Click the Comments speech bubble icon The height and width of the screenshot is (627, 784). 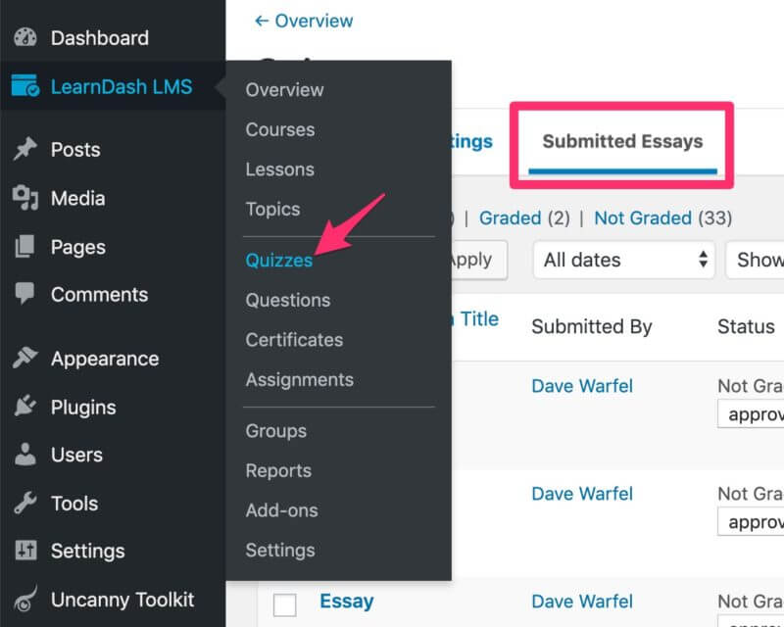coord(24,294)
